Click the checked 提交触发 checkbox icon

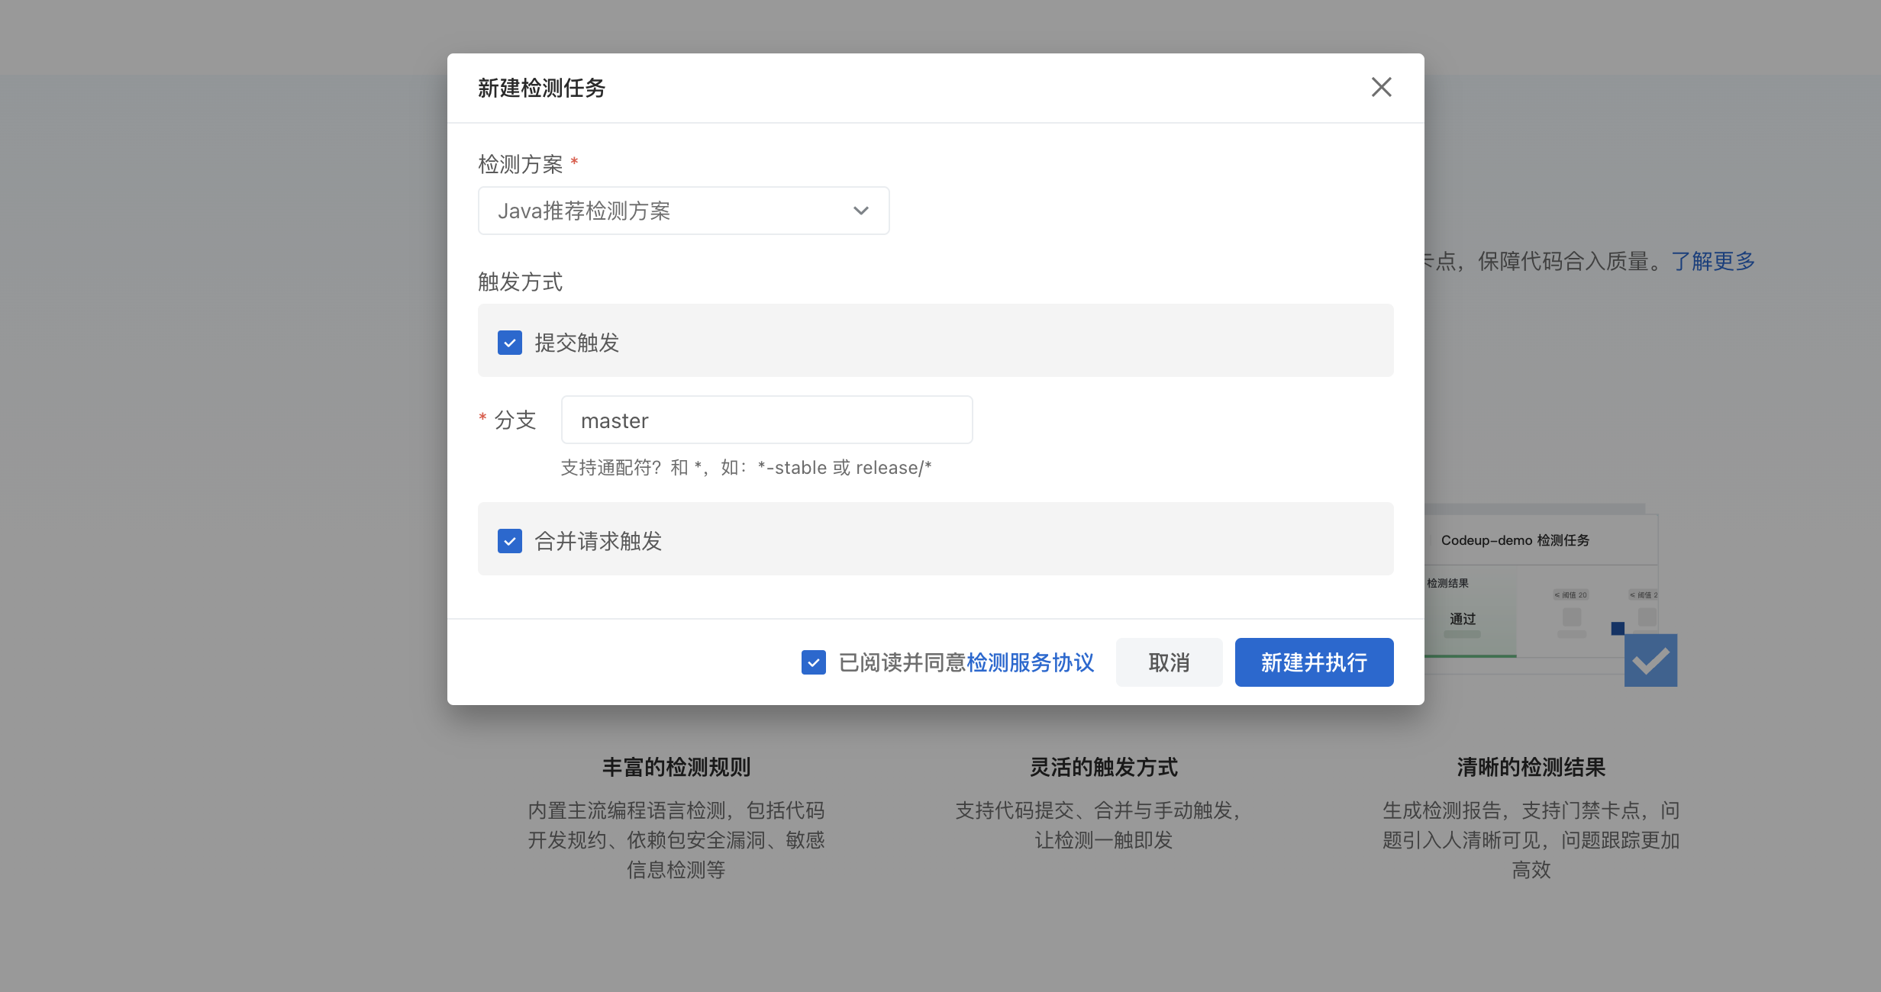pos(509,343)
